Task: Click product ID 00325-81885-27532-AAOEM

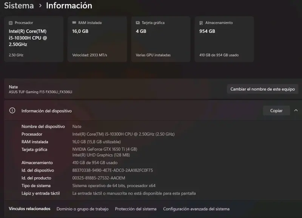Action: coord(99,178)
